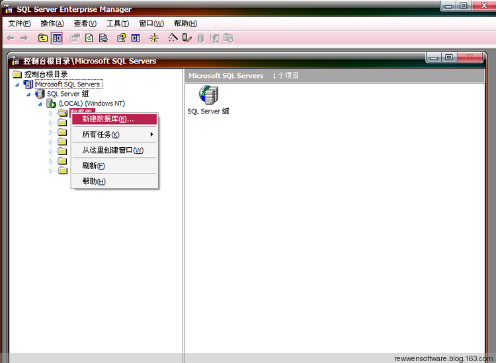The height and width of the screenshot is (363, 496).
Task: Click the yellow starburst New icon
Action: [154, 38]
